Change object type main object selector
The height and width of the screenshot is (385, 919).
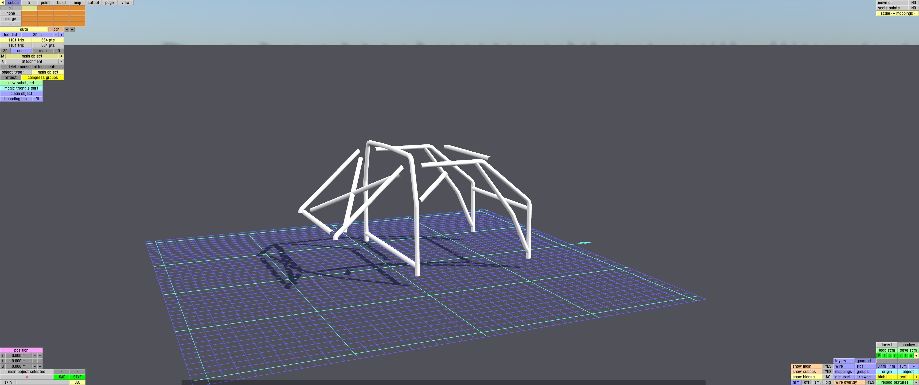(48, 72)
